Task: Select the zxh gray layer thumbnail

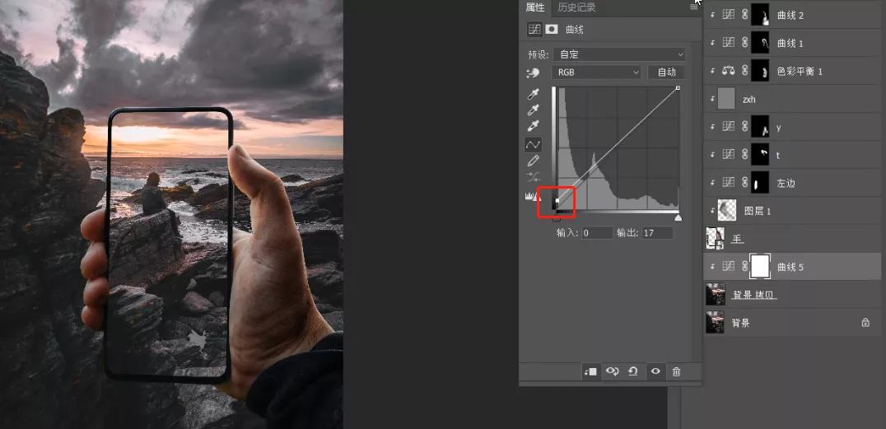Action: [x=726, y=99]
